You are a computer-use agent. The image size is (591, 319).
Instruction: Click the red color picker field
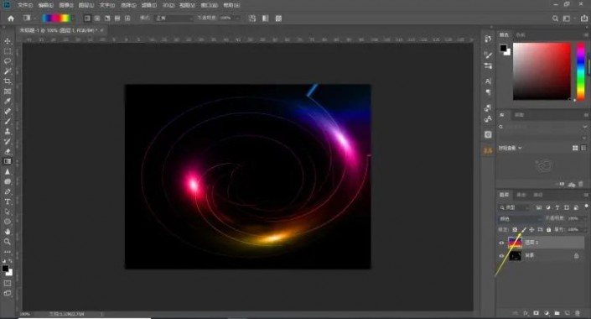[x=542, y=71]
